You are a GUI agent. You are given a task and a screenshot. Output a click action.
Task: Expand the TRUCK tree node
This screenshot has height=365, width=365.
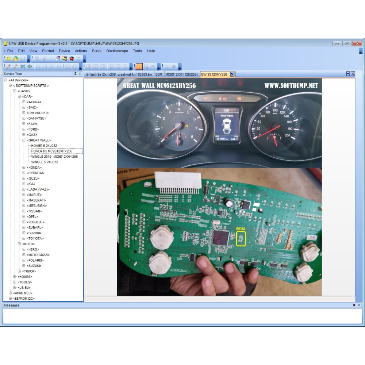[19, 271]
